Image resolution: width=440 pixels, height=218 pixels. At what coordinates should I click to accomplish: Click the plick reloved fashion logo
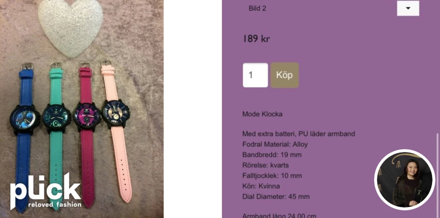pyautogui.click(x=46, y=191)
